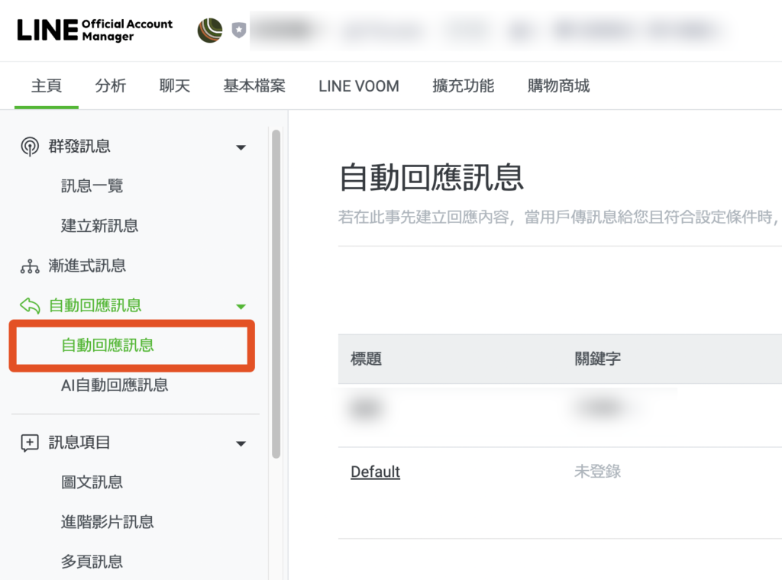Switch to the 主頁 tab

tap(47, 85)
